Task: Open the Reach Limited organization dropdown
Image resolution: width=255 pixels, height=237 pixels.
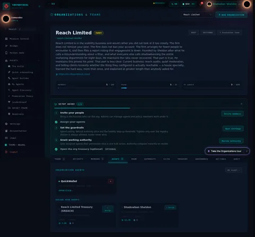Action: 197,15
